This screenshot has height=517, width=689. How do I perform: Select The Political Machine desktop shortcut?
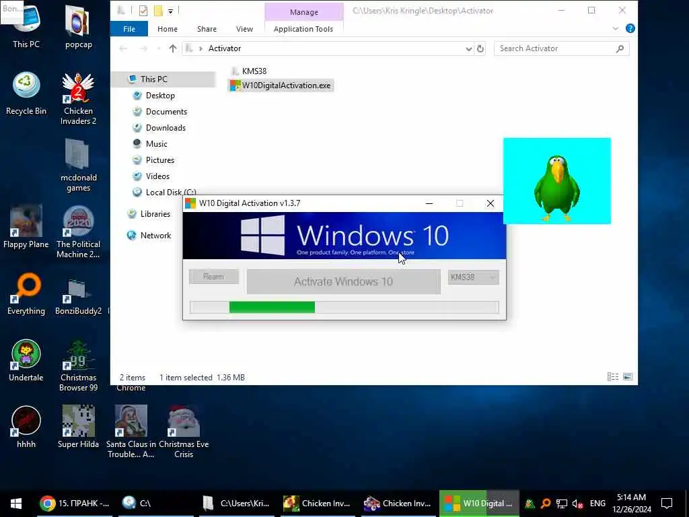click(x=78, y=232)
